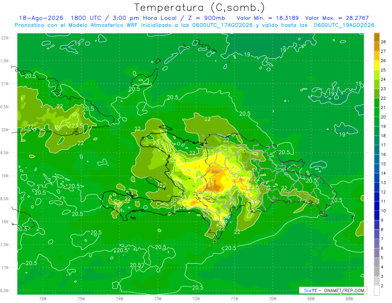Click 'Valor Min. = 18.3189' text
Image resolution: width=392 pixels, height=303 pixels.
click(x=268, y=18)
